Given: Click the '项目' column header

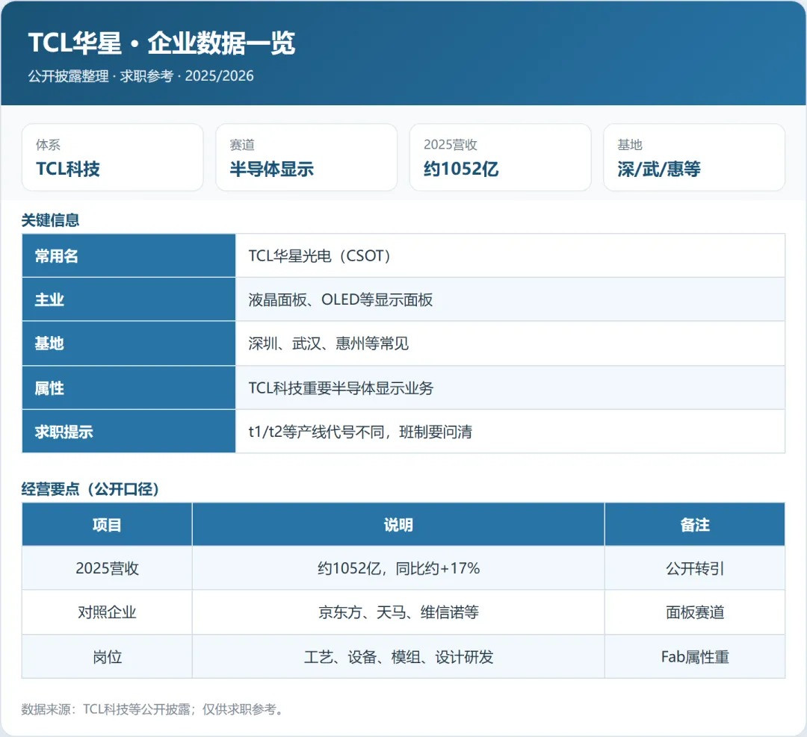Looking at the screenshot, I should [107, 525].
